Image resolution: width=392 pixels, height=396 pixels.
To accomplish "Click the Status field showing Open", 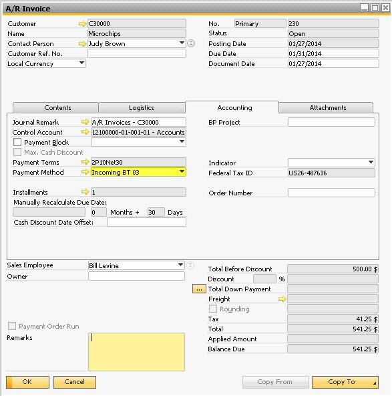I will pos(333,33).
